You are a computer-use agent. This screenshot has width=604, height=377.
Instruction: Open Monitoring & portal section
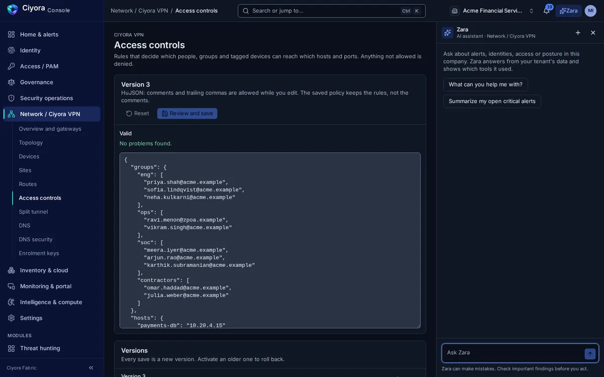coord(52,286)
